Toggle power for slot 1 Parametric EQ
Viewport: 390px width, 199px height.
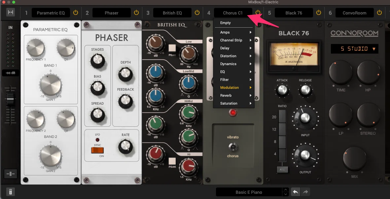point(75,12)
